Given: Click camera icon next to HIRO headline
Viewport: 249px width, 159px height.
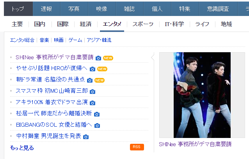Looking at the screenshot, I should coord(92,69).
